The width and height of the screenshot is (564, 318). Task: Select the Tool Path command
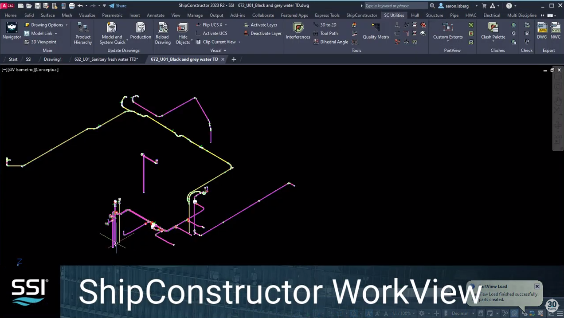pos(325,33)
